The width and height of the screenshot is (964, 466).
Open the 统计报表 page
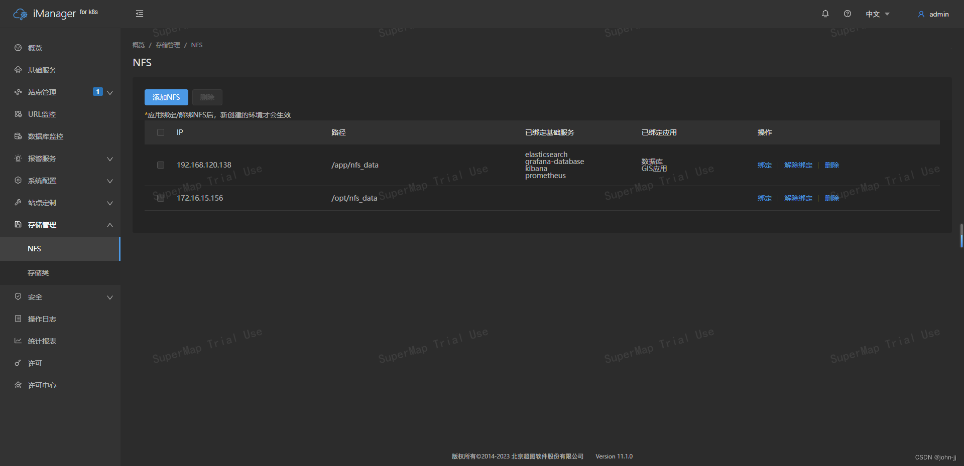tap(43, 341)
